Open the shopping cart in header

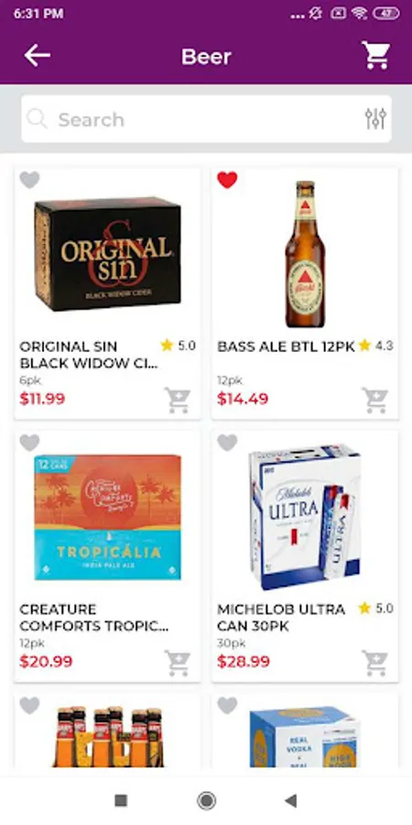pyautogui.click(x=375, y=55)
